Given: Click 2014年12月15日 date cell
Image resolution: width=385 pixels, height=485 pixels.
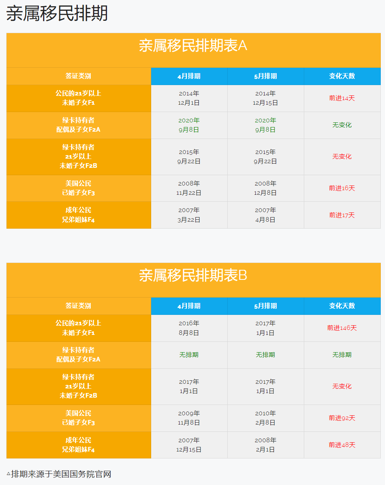Looking at the screenshot, I should coord(265,98).
